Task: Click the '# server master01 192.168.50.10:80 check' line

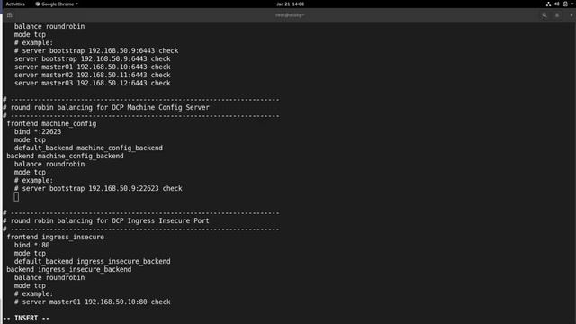Action: [92, 302]
